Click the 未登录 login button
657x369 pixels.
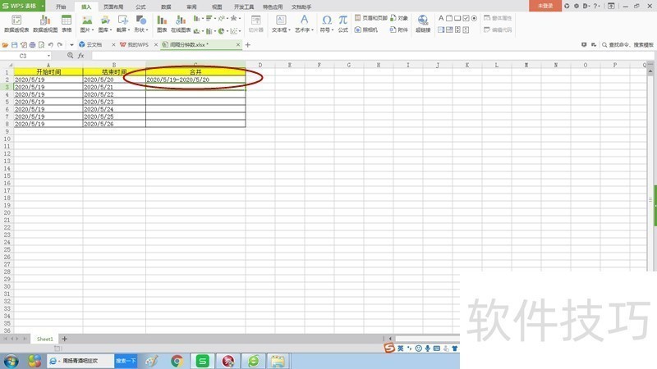pos(544,6)
